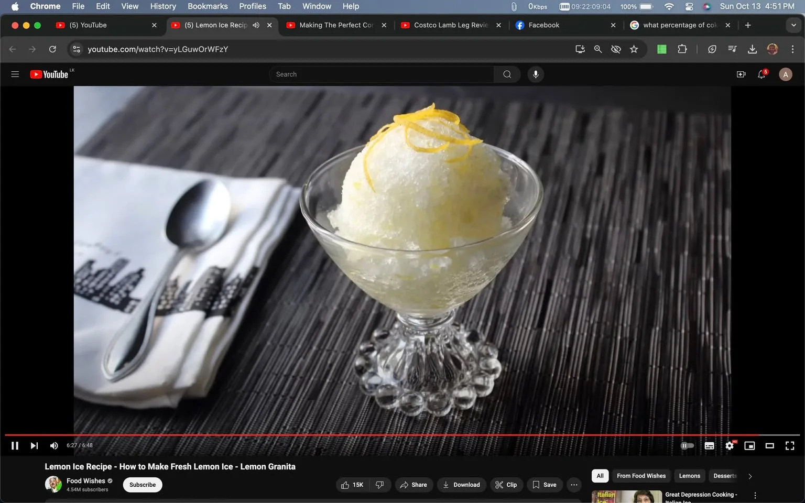This screenshot has width=805, height=503.
Task: Open options for Great Depression Cooking video
Action: coord(755,496)
